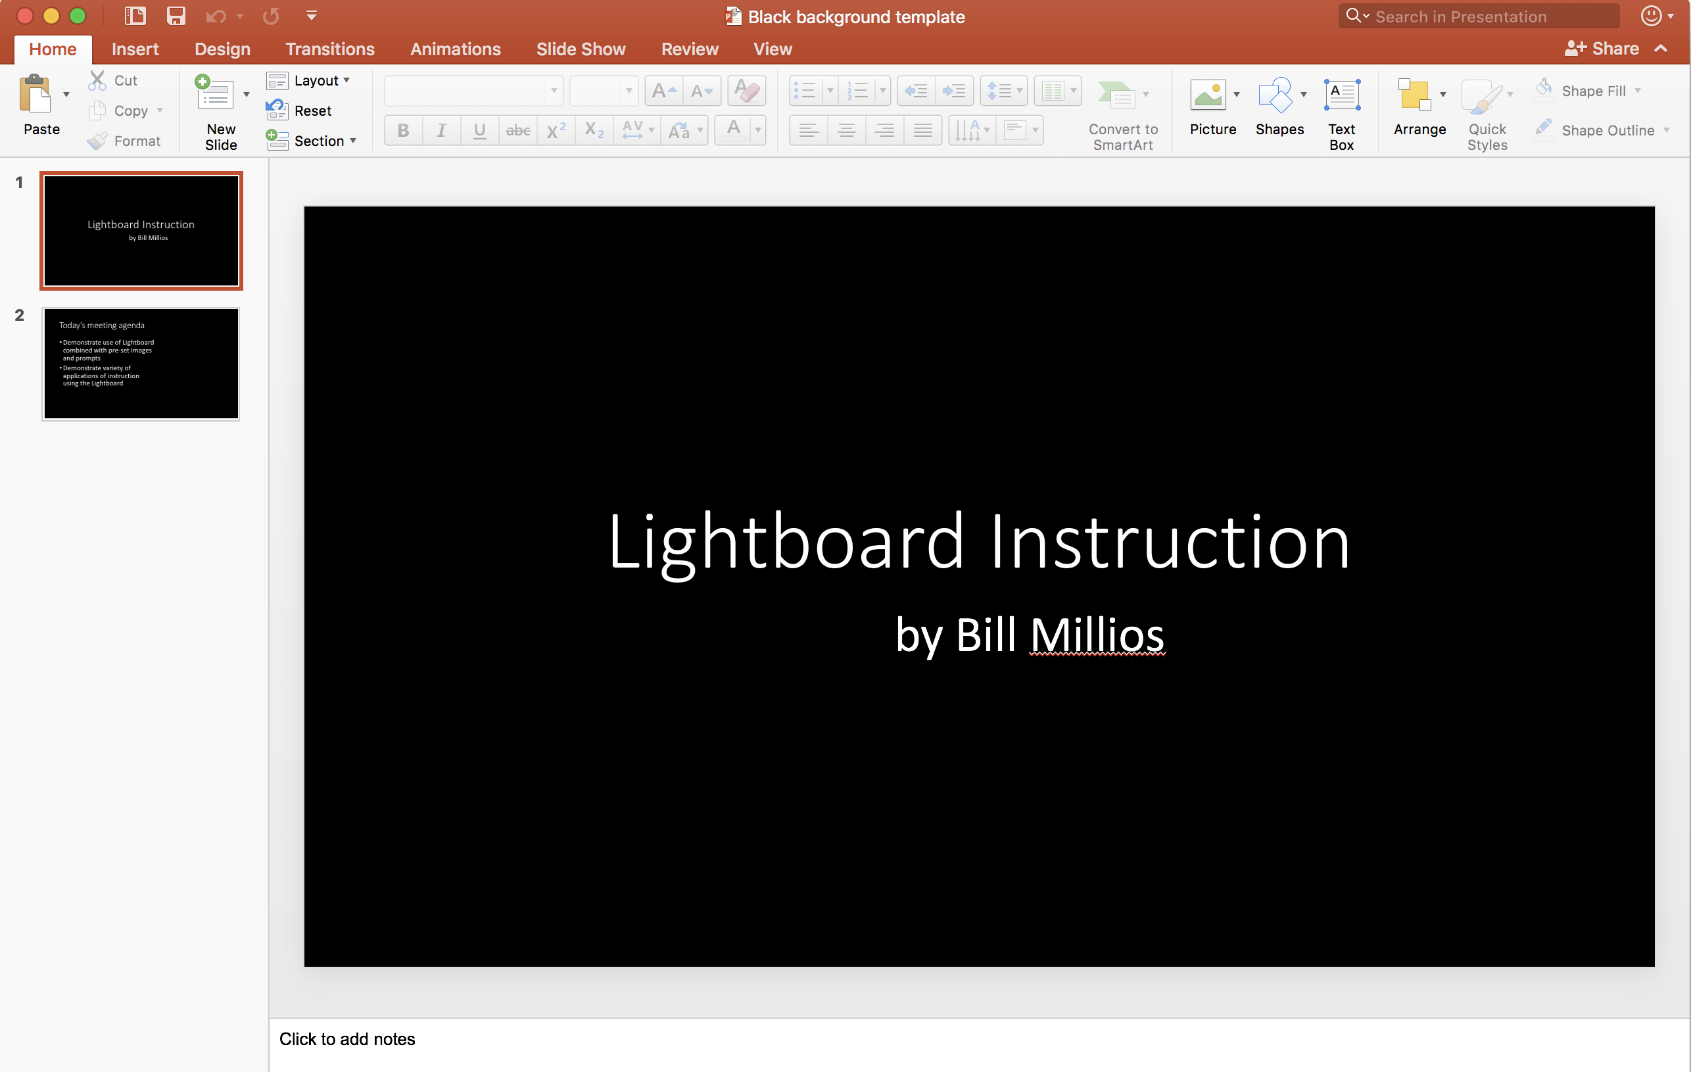Click the Shape Outline pen icon

(1544, 130)
